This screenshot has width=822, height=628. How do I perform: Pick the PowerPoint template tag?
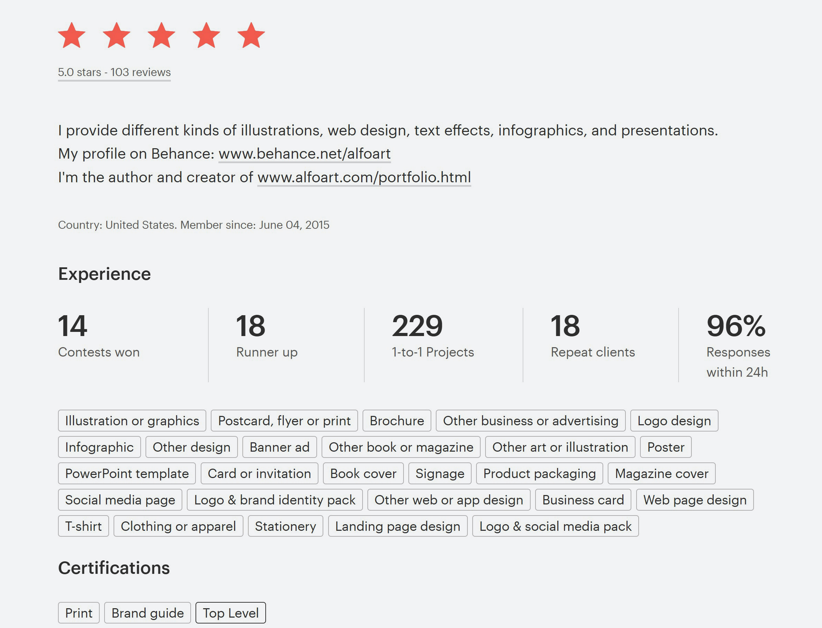(127, 474)
